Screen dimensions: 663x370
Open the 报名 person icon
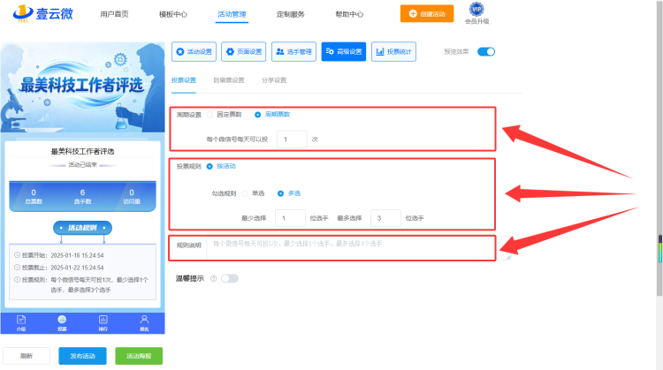click(x=144, y=322)
